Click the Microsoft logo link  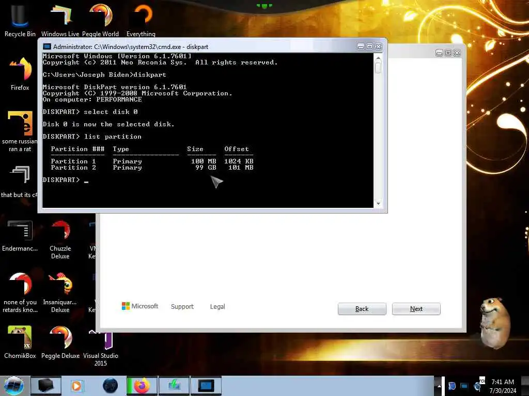tap(139, 306)
